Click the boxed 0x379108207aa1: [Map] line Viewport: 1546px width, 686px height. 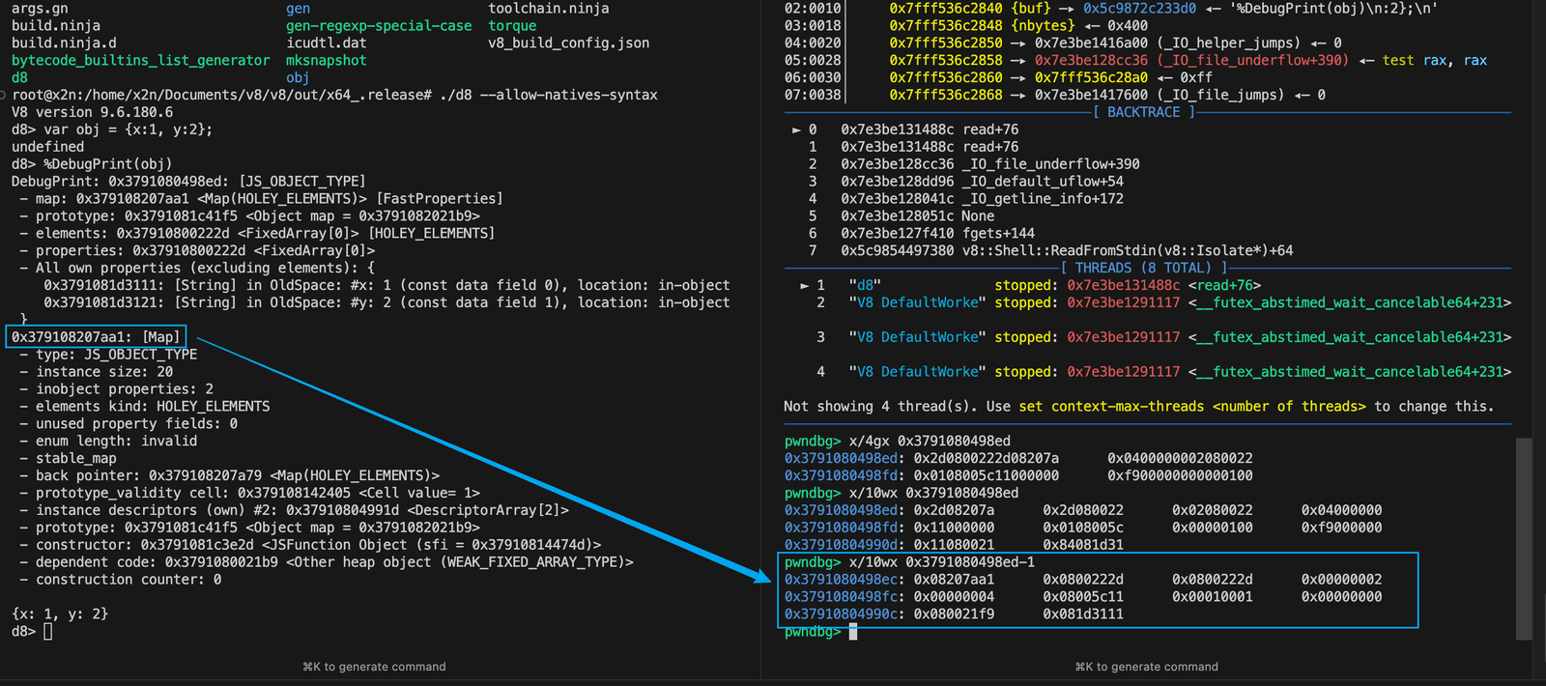(x=96, y=337)
